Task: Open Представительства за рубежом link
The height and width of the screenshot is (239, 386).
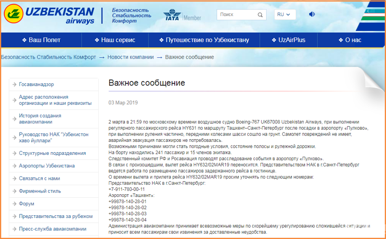Action: pyautogui.click(x=56, y=217)
